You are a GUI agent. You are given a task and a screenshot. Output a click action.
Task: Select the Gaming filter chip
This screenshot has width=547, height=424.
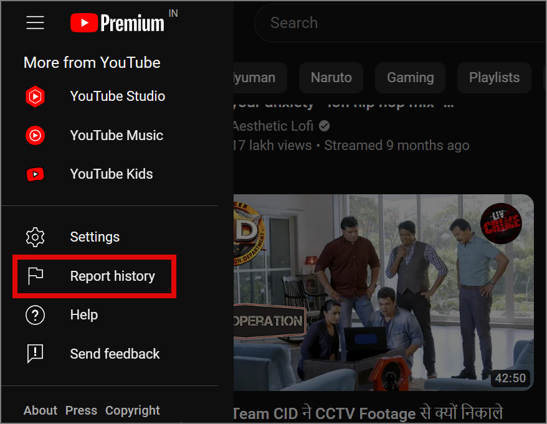(x=410, y=78)
